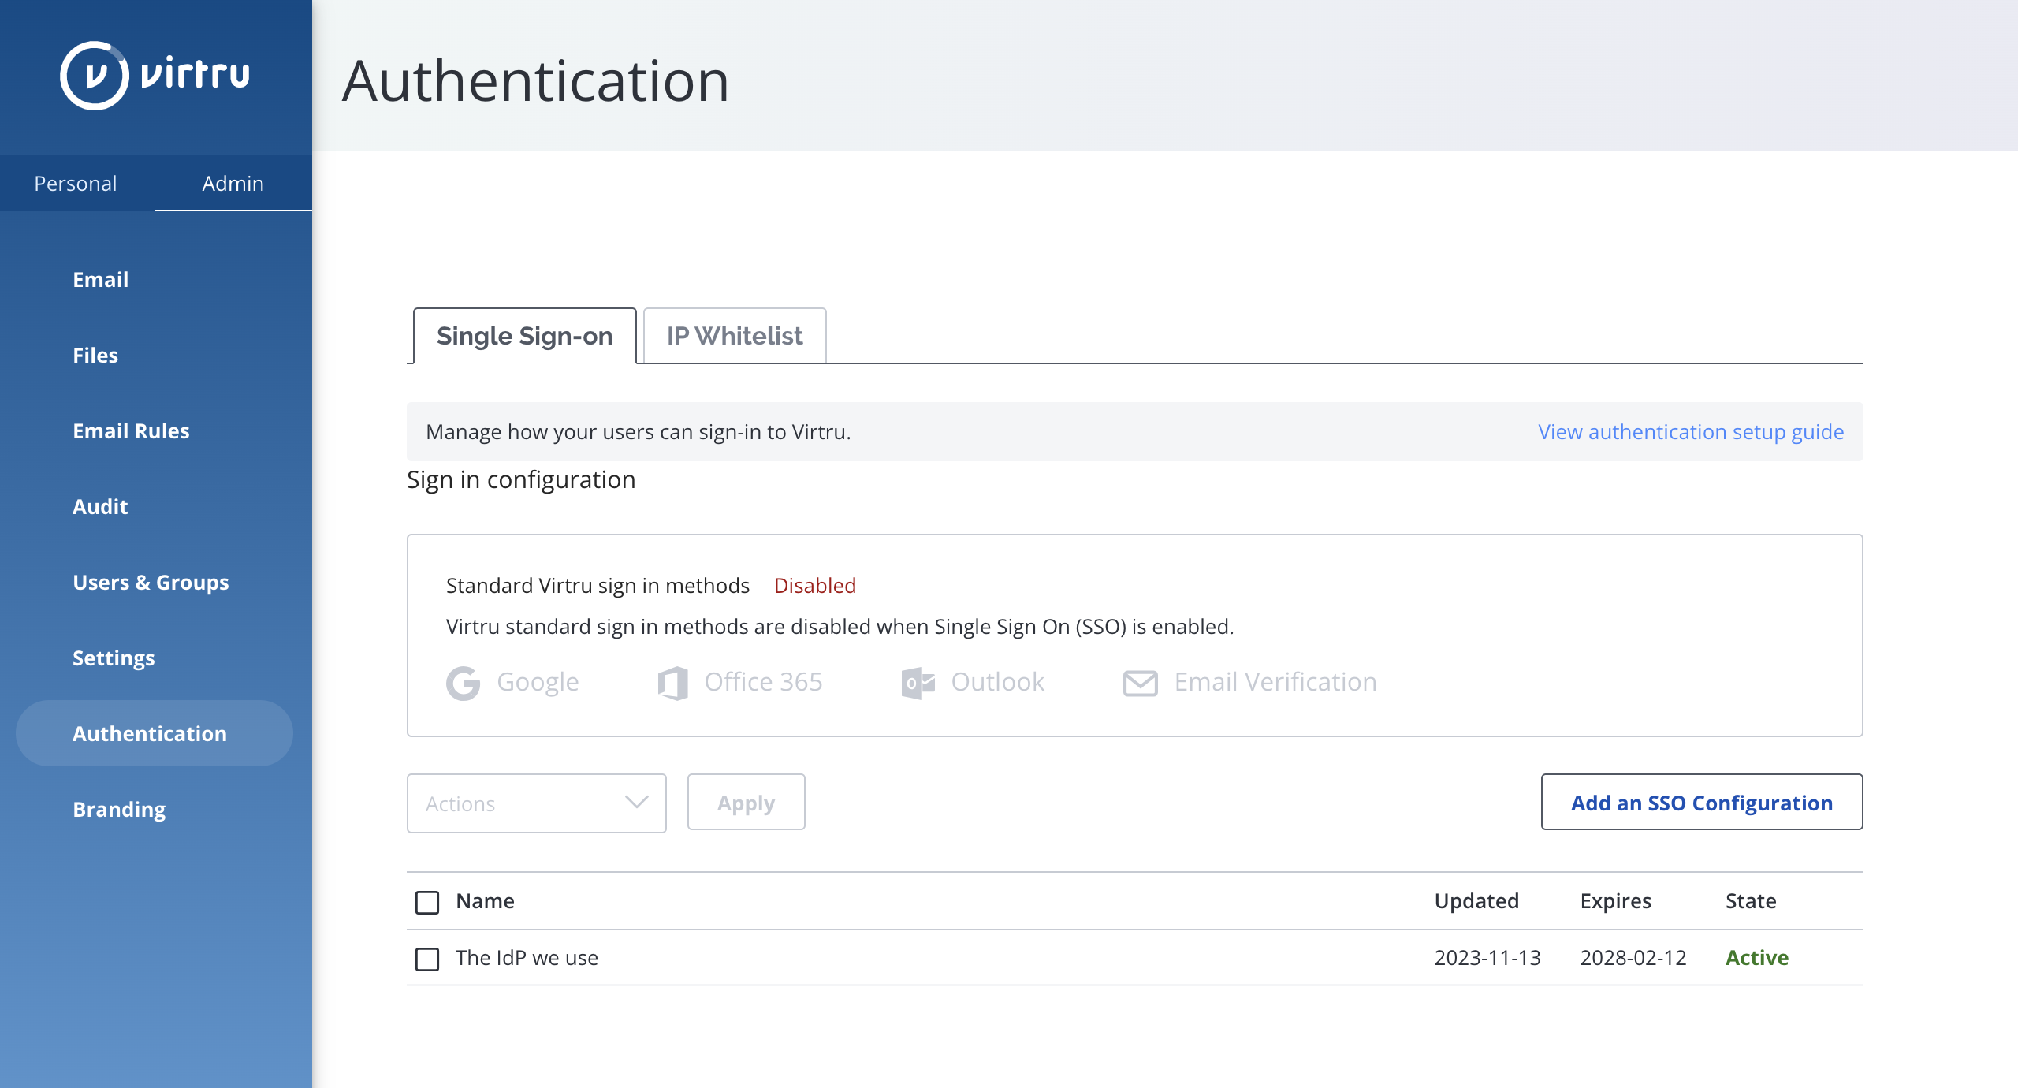This screenshot has width=2018, height=1088.
Task: Go to Settings in the sidebar
Action: point(114,658)
